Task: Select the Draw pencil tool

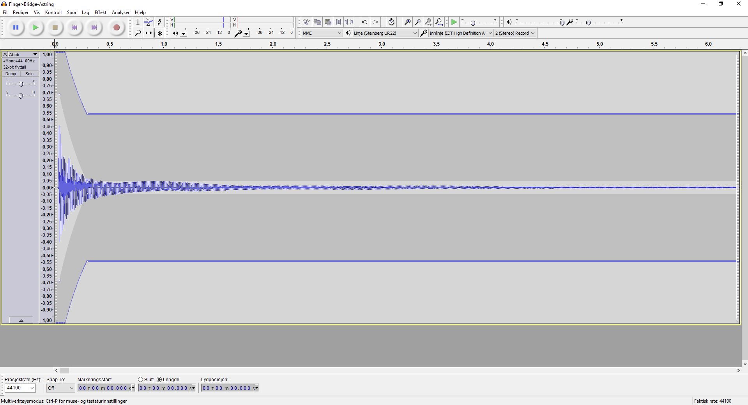Action: [x=159, y=22]
